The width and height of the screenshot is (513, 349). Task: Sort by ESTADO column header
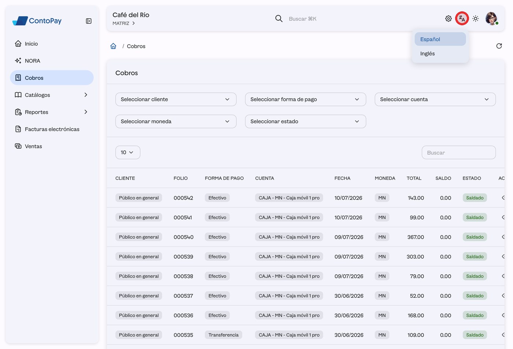click(x=472, y=178)
